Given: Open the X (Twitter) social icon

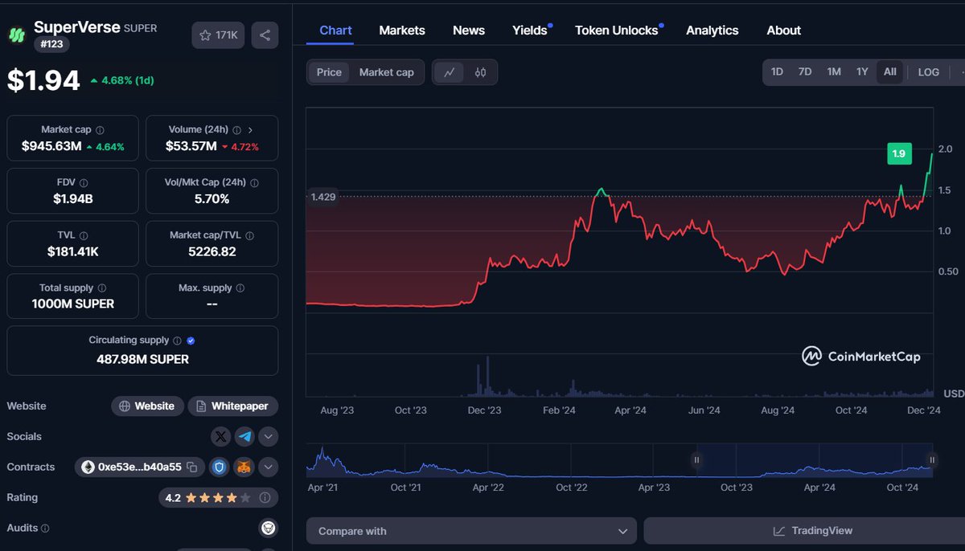Looking at the screenshot, I should (220, 437).
